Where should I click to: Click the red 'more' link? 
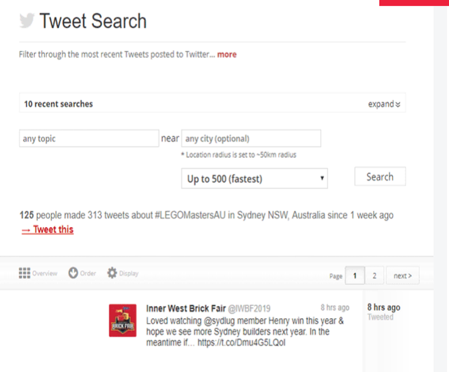[x=227, y=54]
